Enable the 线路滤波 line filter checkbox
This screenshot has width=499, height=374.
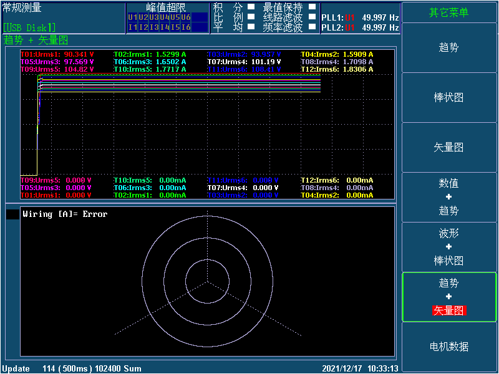click(x=312, y=17)
